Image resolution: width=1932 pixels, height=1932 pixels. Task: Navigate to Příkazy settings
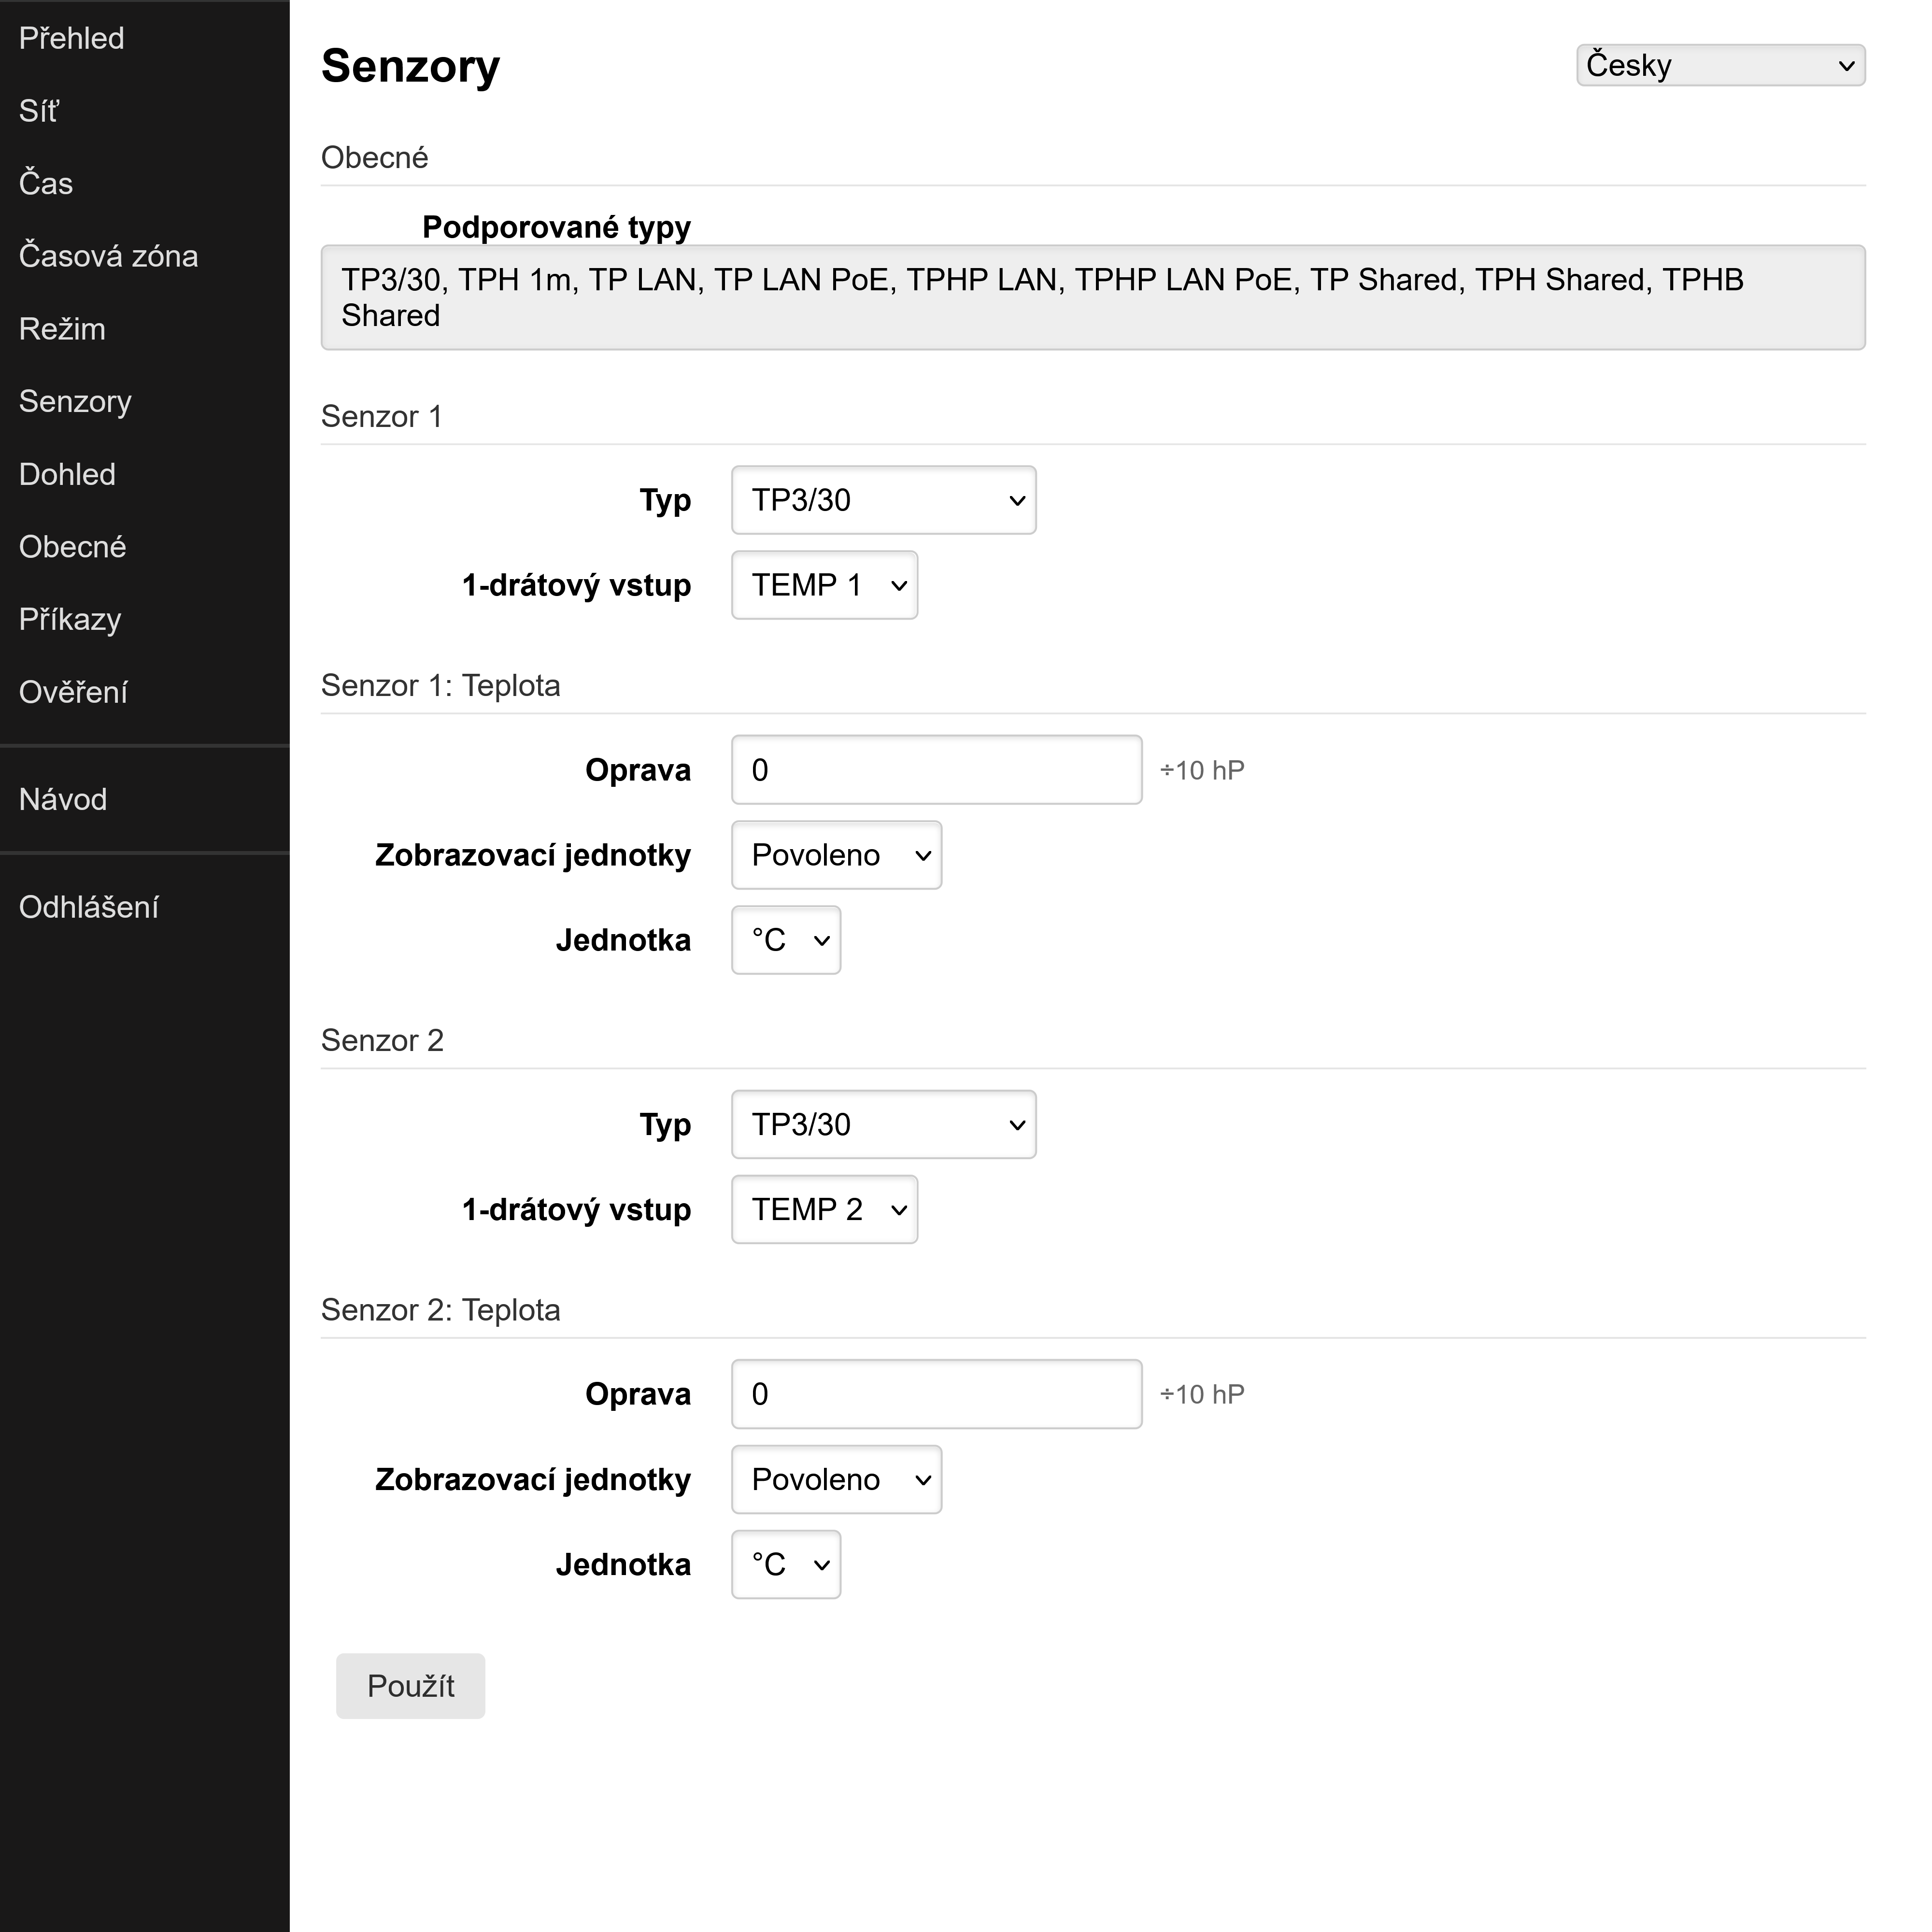pyautogui.click(x=69, y=619)
